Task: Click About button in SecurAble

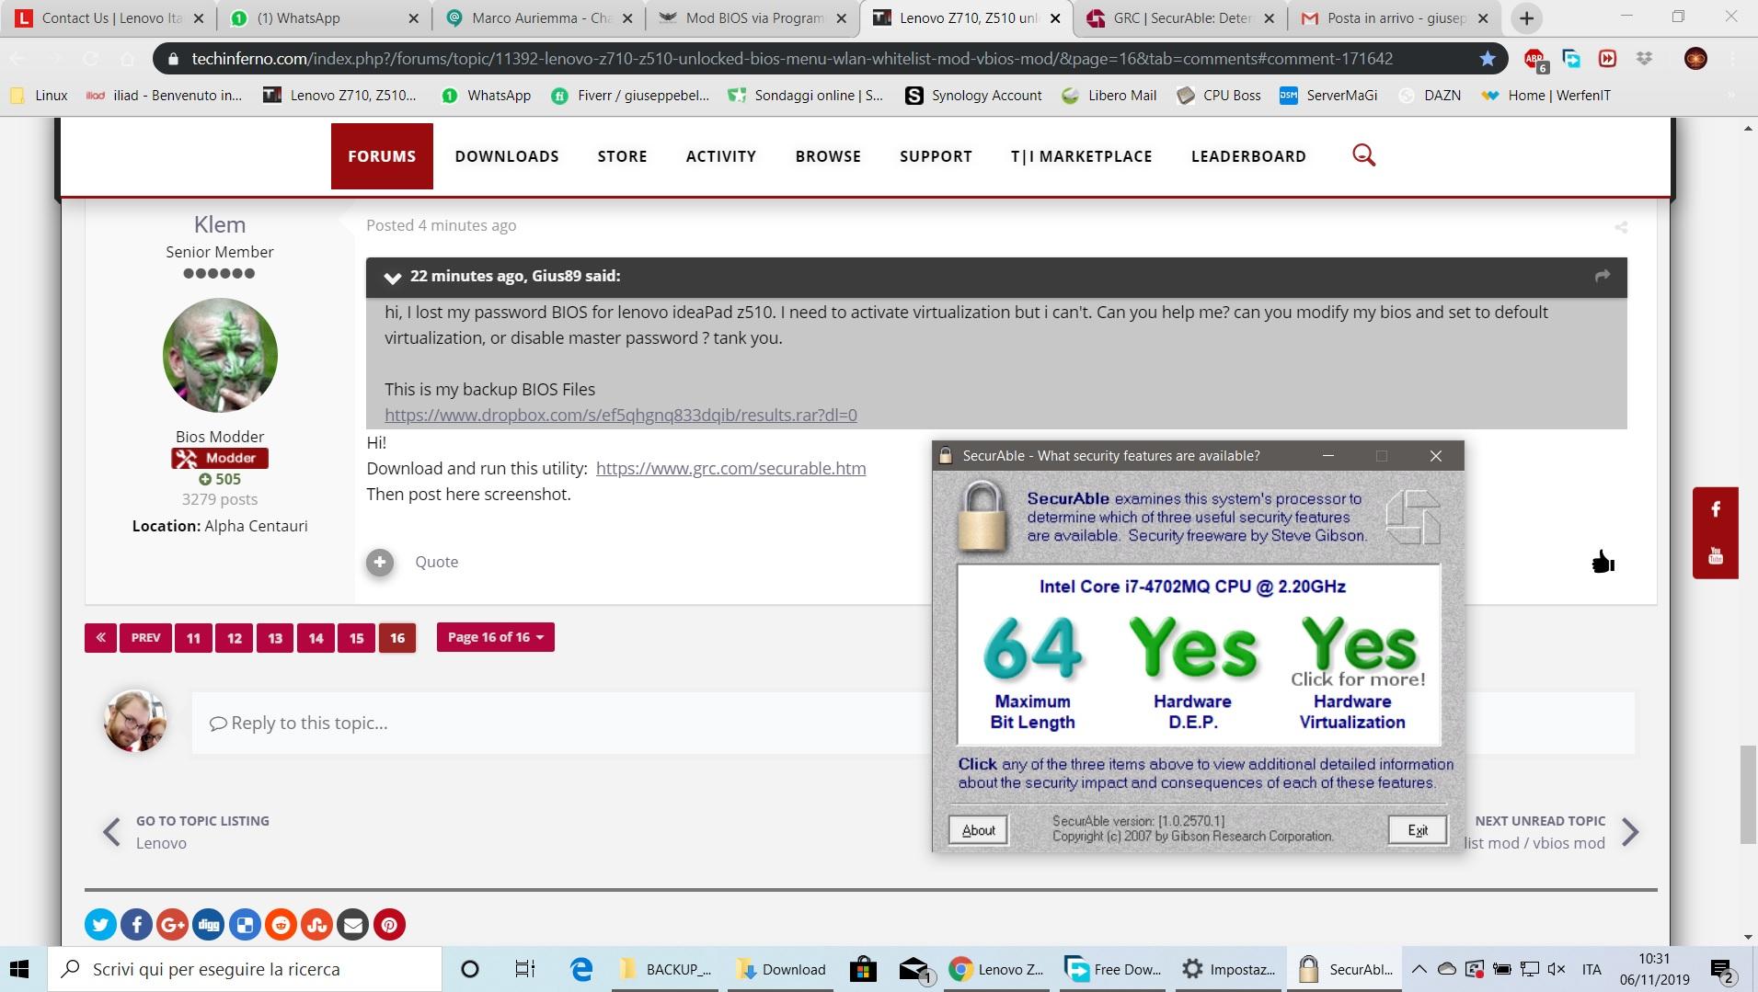Action: (978, 830)
